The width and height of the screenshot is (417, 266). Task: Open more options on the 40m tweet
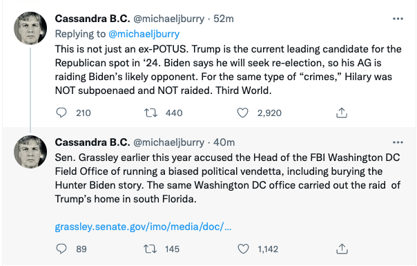pyautogui.click(x=398, y=142)
